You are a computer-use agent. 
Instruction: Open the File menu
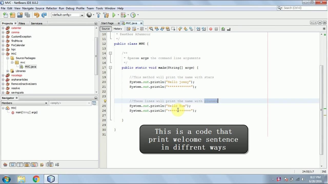(x=3, y=8)
